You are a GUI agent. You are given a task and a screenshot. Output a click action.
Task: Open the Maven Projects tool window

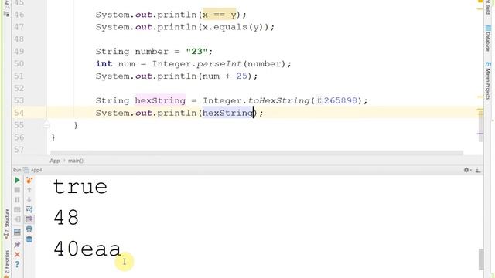tap(488, 81)
